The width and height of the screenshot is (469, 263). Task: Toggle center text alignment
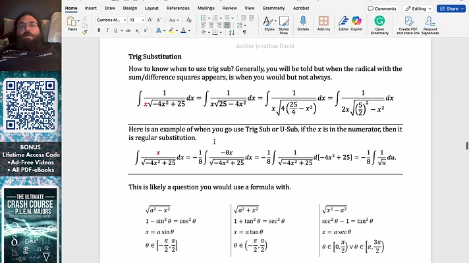coord(211,26)
